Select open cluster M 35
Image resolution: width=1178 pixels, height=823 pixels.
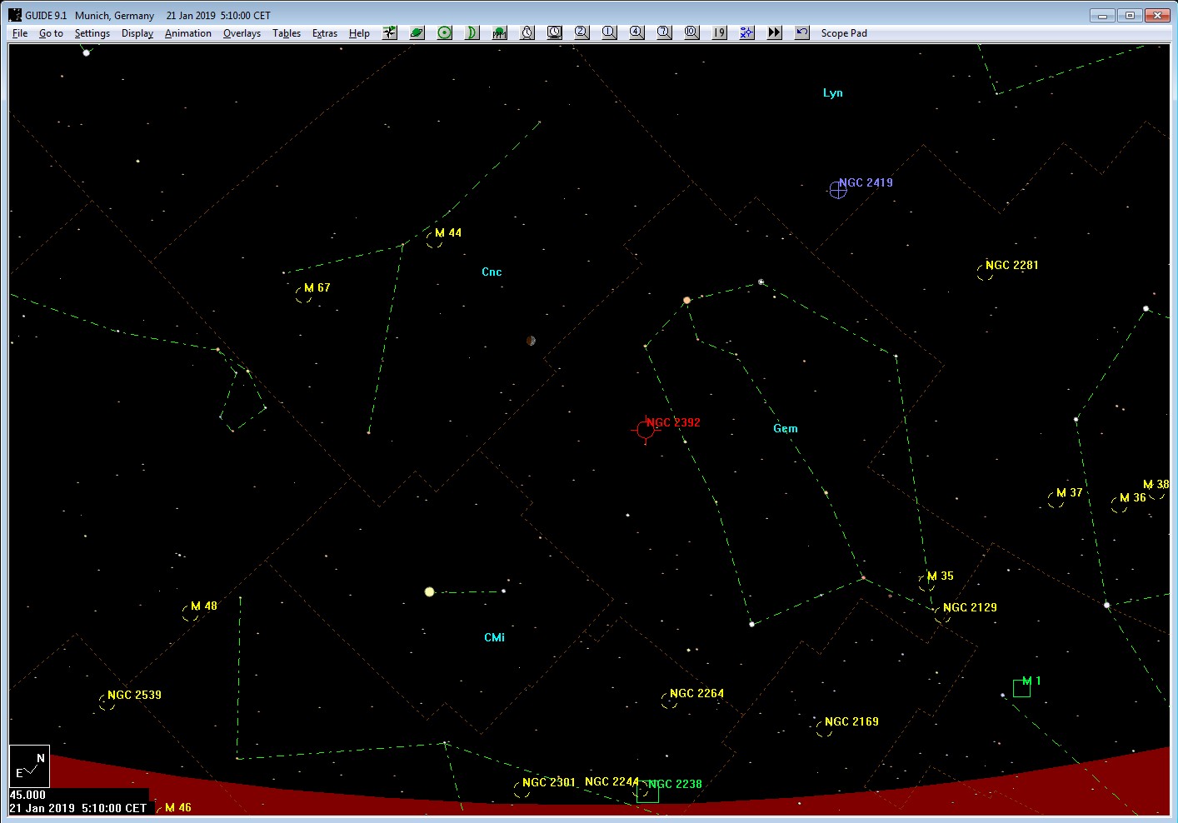tap(926, 583)
